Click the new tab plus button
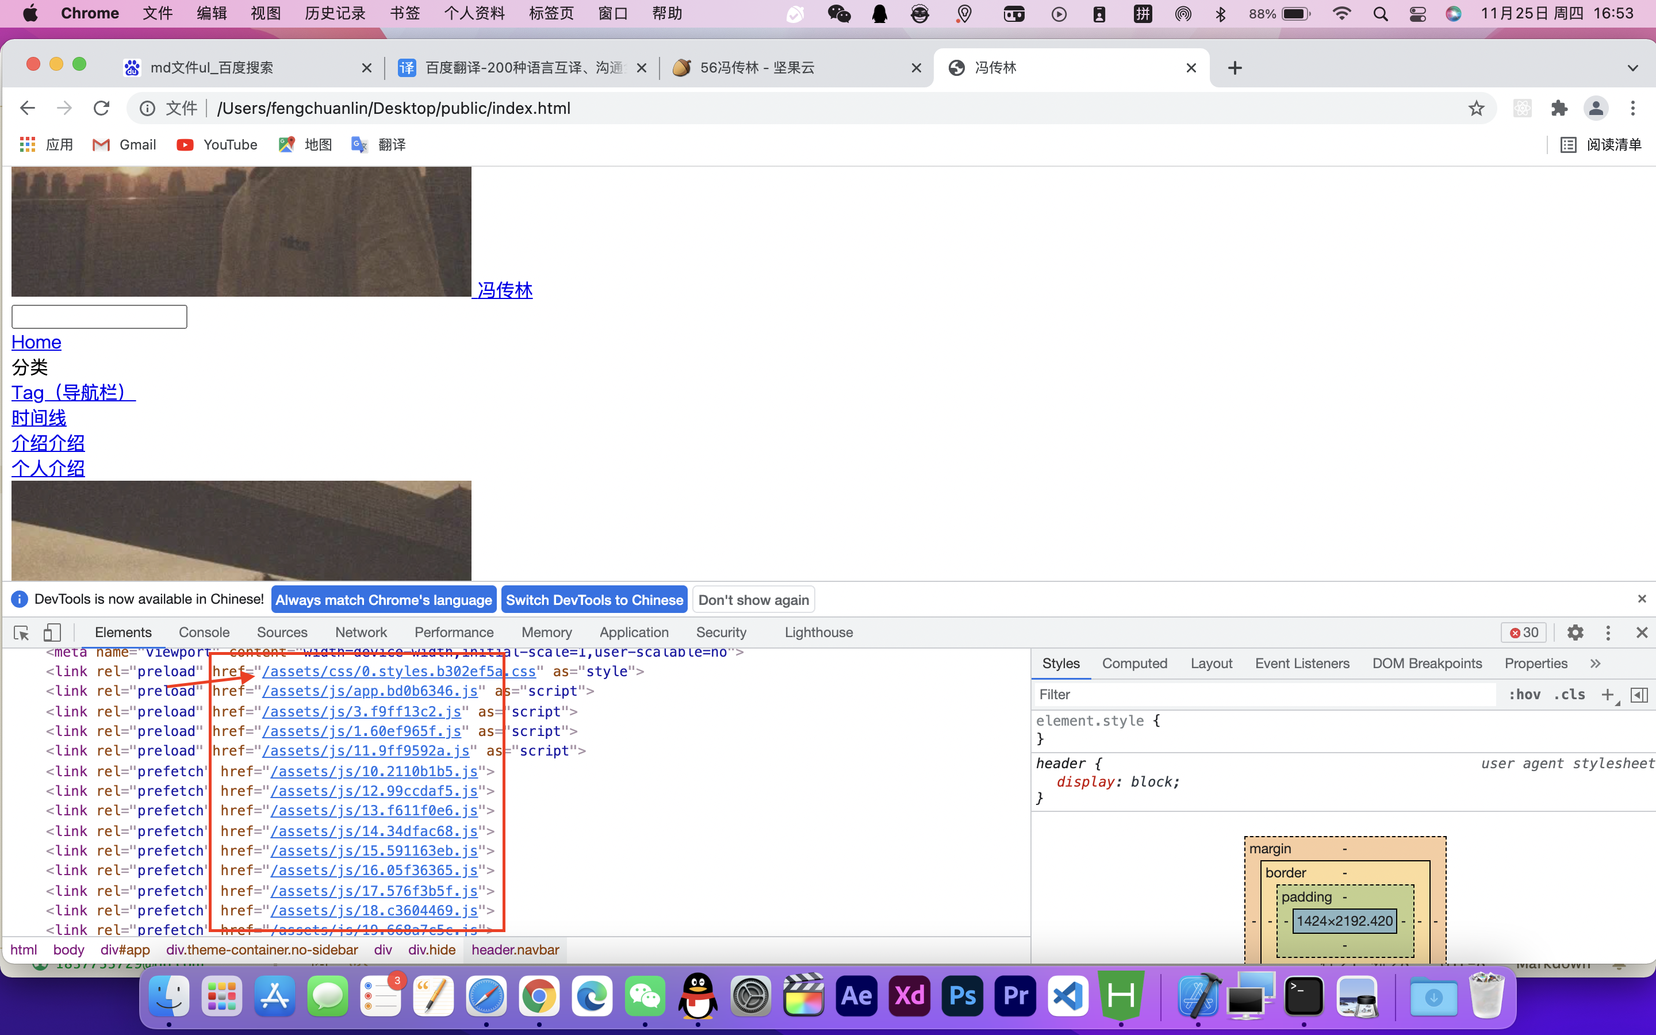Screen dimensions: 1656x1035 (x=1235, y=68)
